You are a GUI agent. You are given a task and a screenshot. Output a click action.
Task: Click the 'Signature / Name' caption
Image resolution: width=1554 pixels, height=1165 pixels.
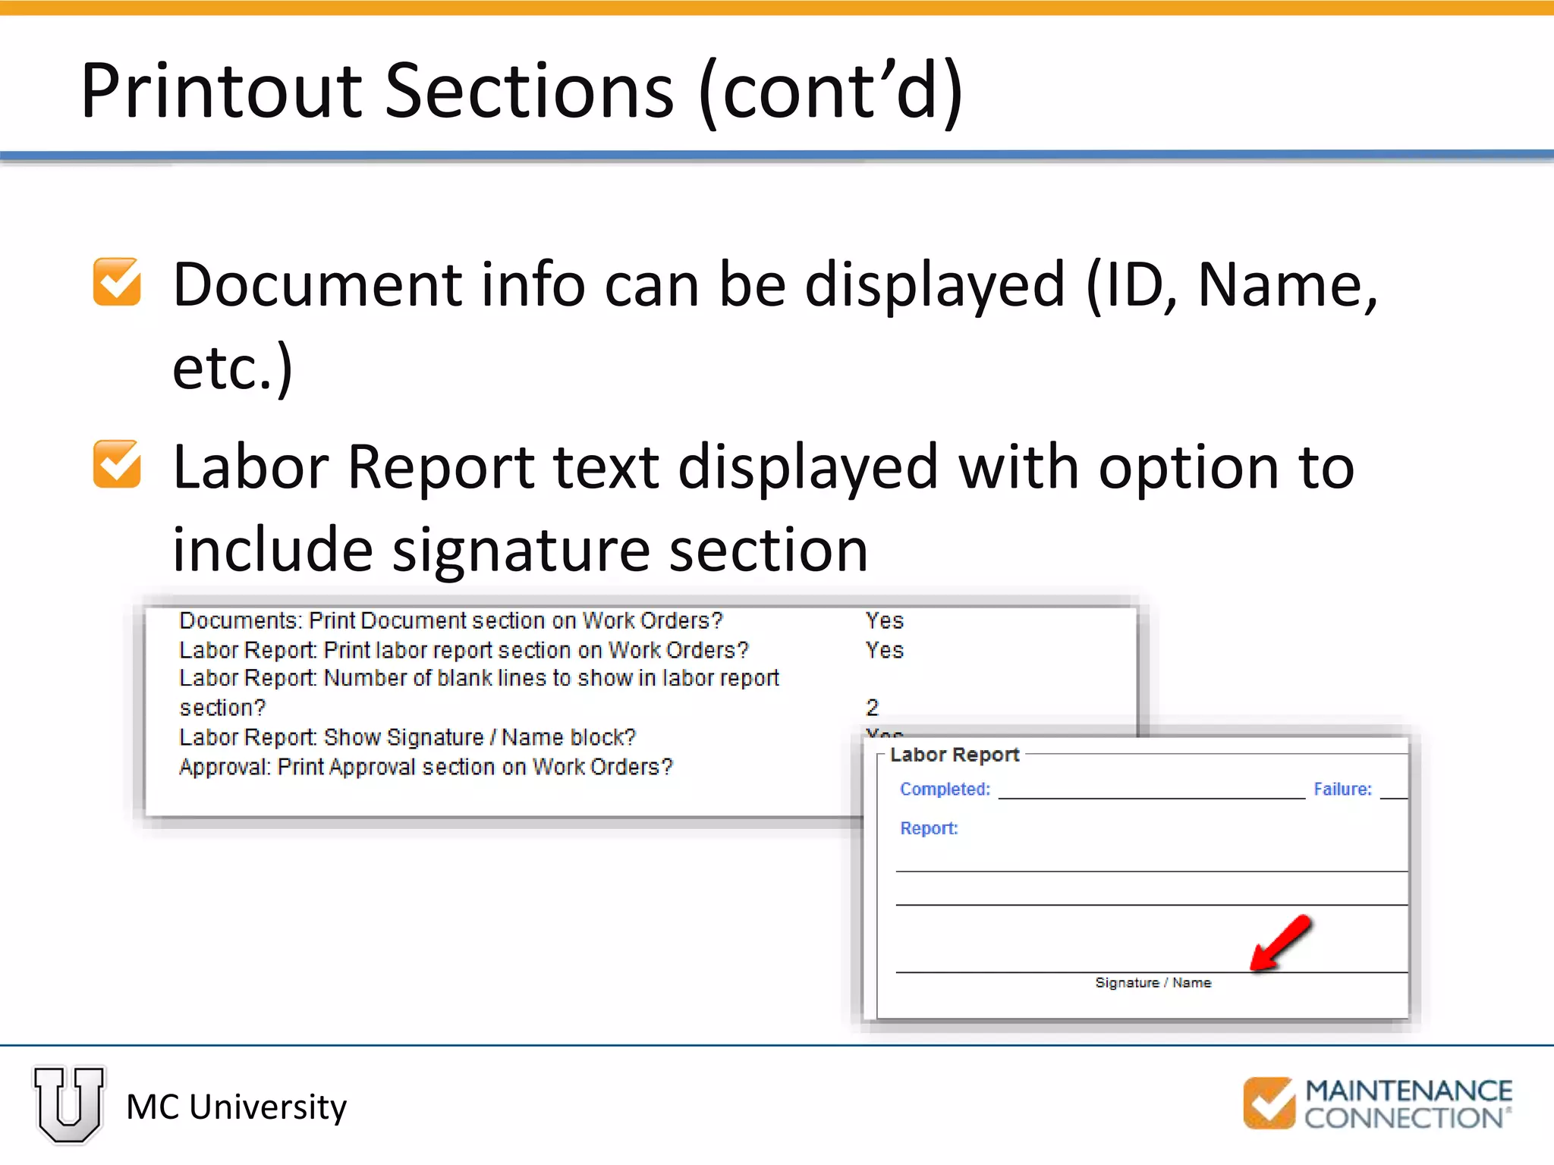1153,982
